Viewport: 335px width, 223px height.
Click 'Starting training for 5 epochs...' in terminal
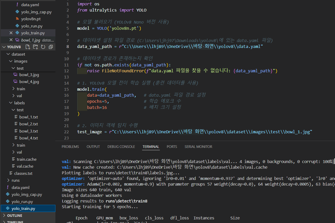tap(100, 207)
